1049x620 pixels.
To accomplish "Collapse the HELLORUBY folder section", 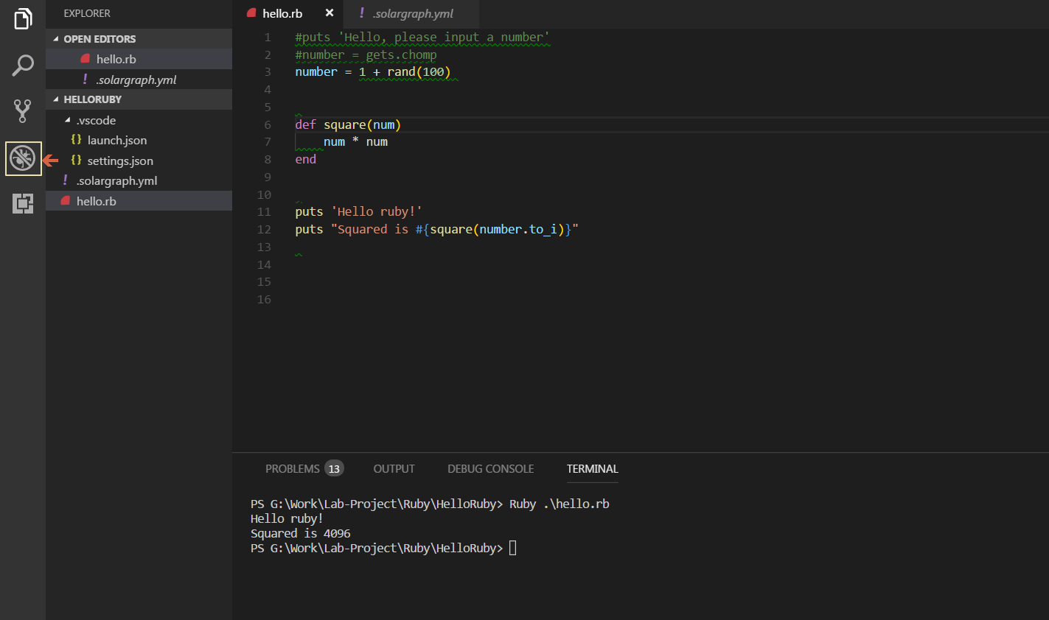I will 56,99.
